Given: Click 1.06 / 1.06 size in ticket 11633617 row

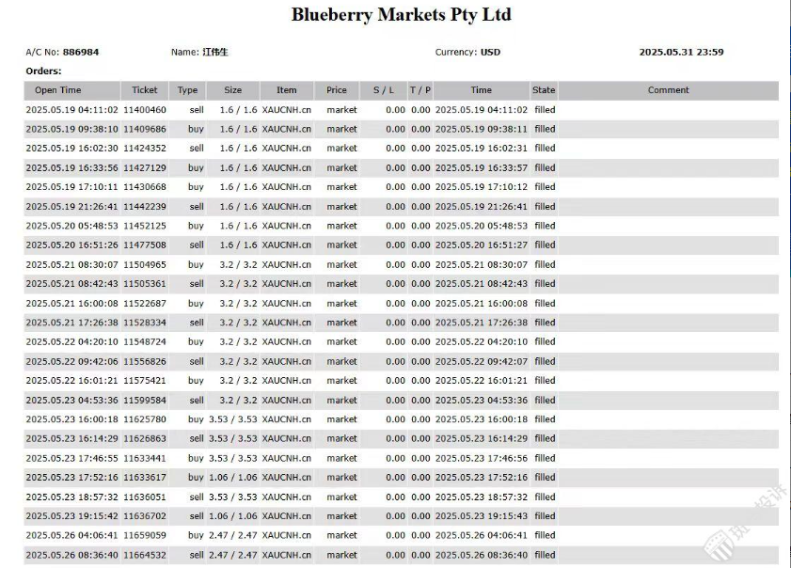Looking at the screenshot, I should [x=233, y=478].
